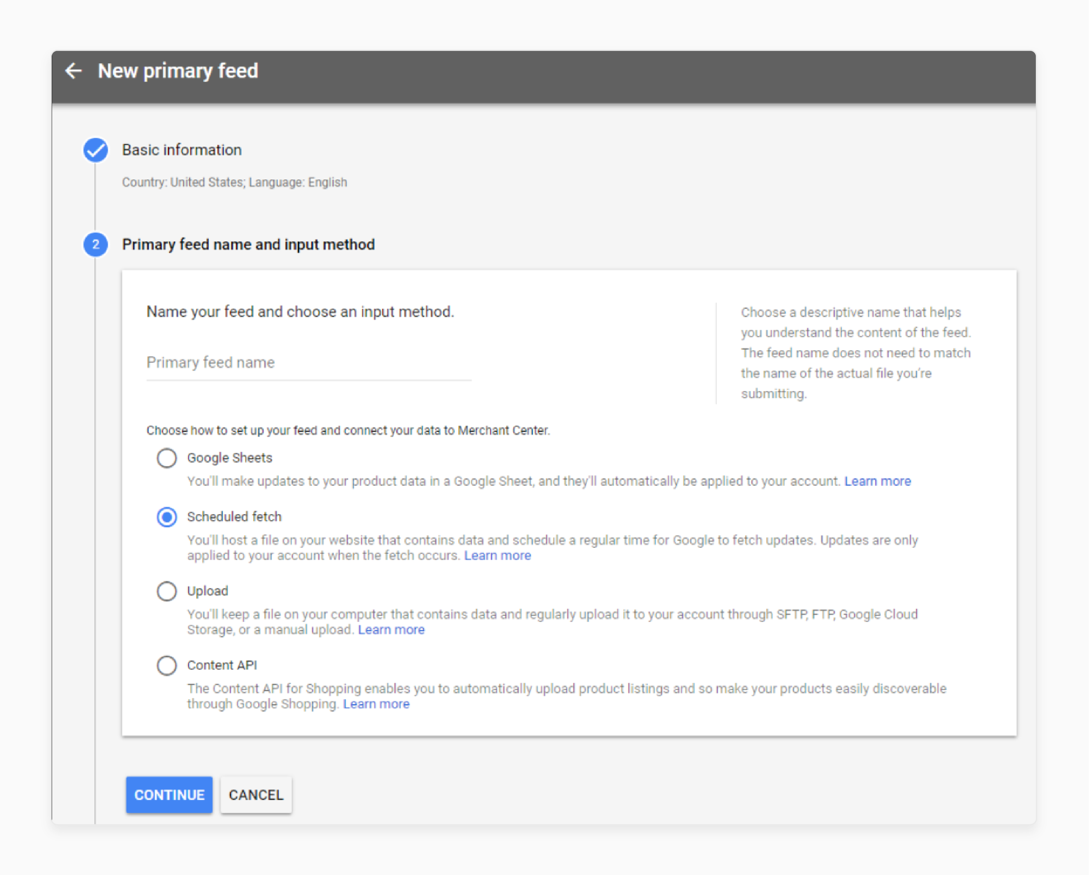Open Learn more link under Content API
This screenshot has width=1089, height=875.
point(376,704)
